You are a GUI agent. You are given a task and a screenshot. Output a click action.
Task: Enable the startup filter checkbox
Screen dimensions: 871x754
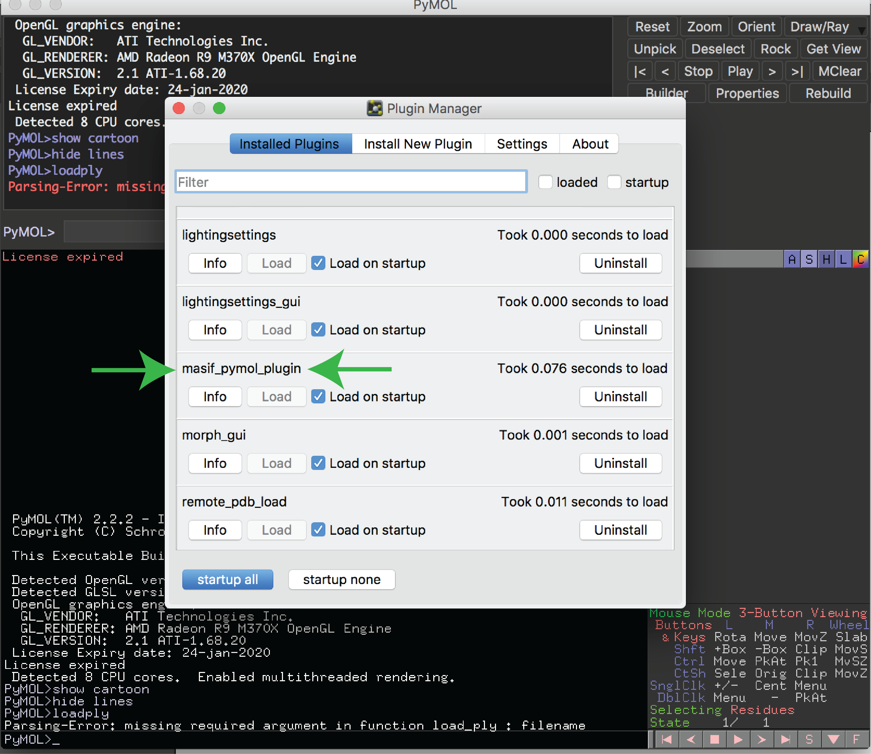[614, 182]
